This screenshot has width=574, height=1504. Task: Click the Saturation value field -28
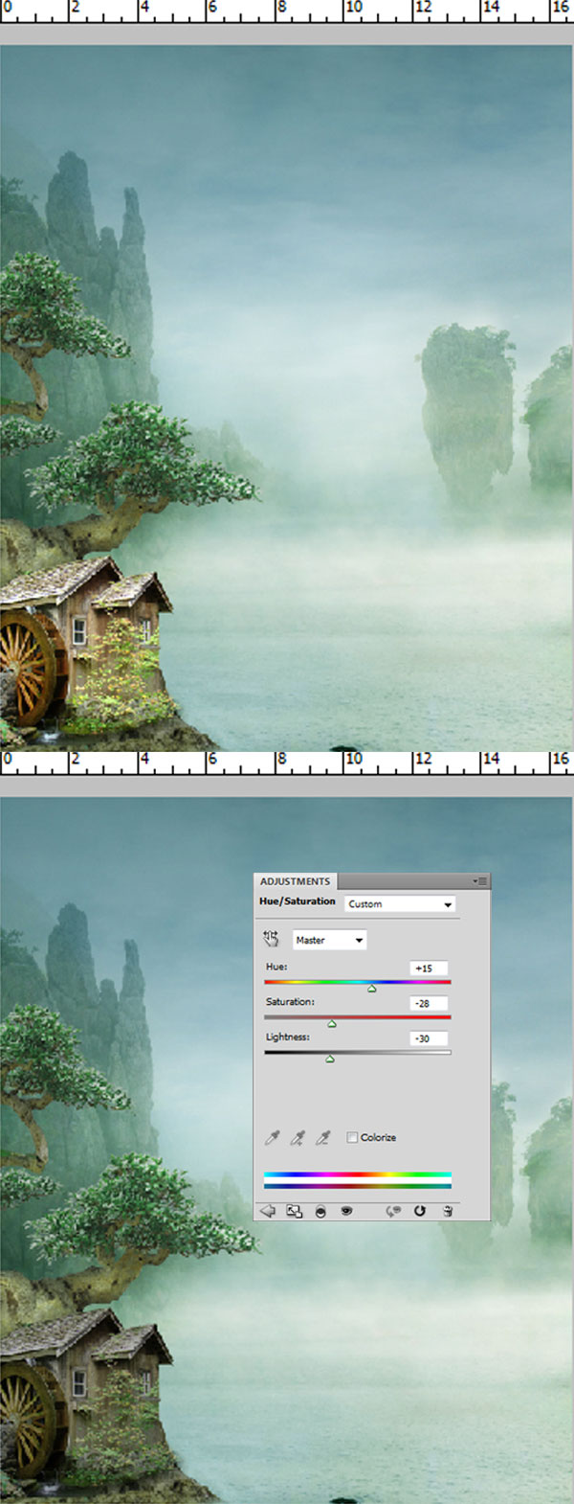tap(429, 1003)
